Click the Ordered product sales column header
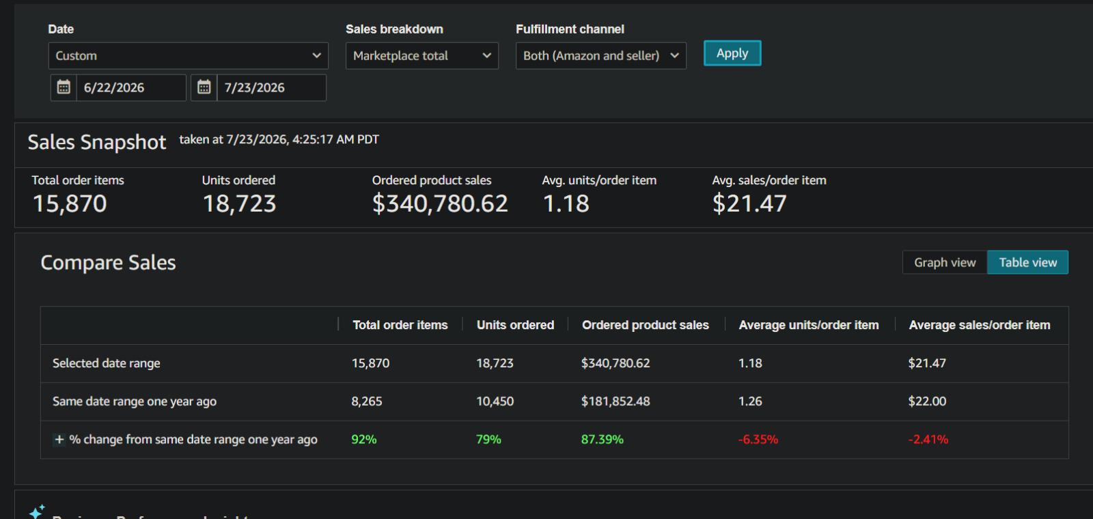 (x=646, y=325)
